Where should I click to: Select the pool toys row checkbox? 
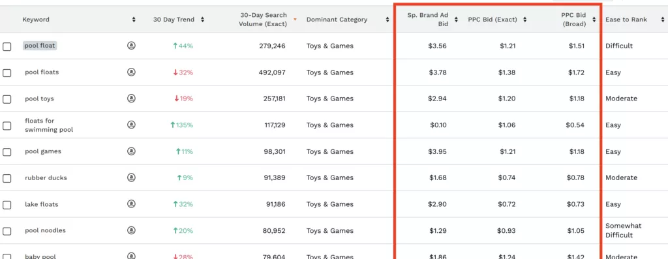point(7,99)
